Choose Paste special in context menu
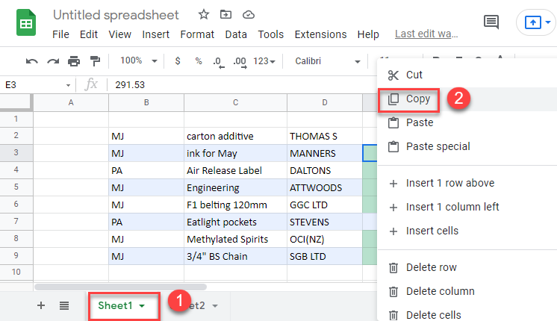557x321 pixels. coord(438,146)
